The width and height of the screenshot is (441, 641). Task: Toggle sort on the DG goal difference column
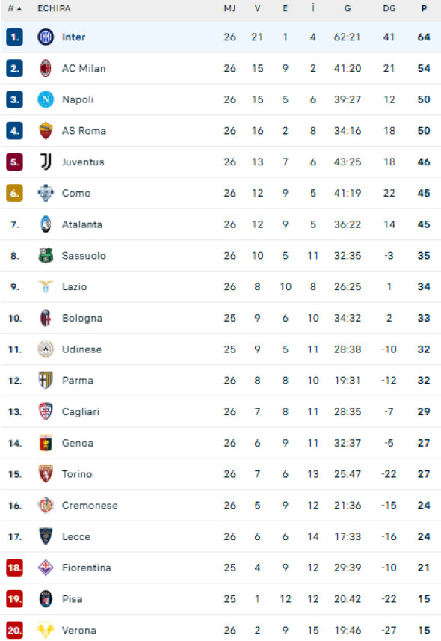coord(389,9)
